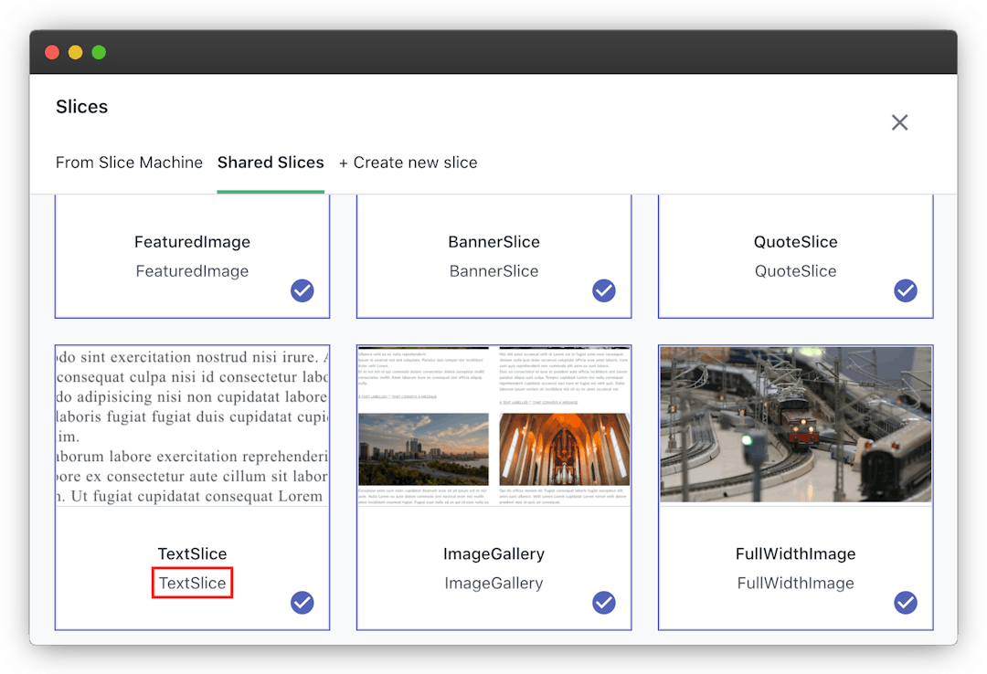The height and width of the screenshot is (674, 987).
Task: Close the Slices dialog
Action: (x=899, y=122)
